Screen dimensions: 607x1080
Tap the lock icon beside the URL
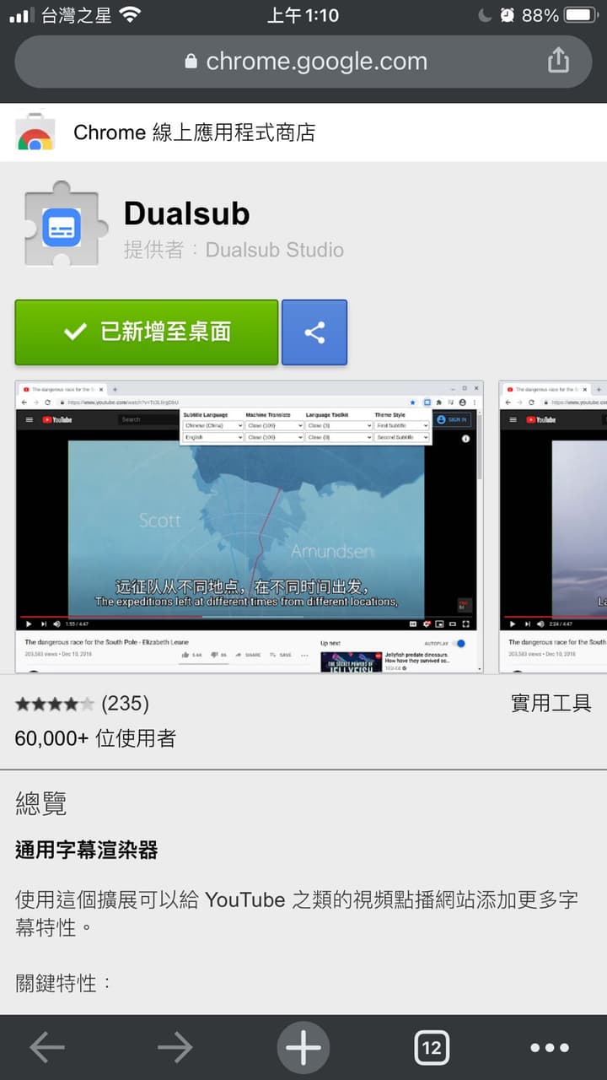pyautogui.click(x=191, y=61)
